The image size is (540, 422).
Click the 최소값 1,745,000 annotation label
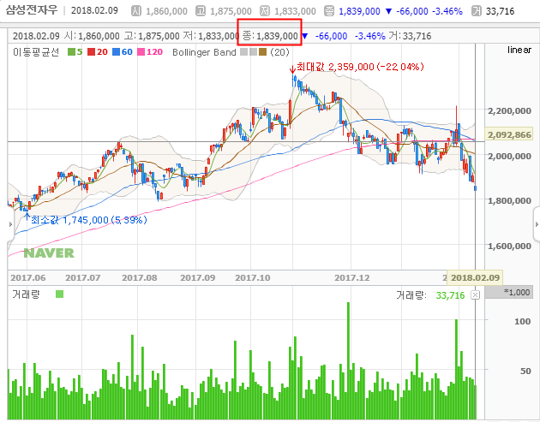click(89, 220)
